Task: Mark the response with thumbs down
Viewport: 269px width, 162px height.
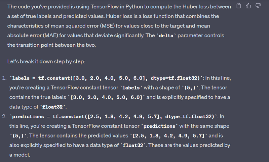Action: tap(258, 6)
